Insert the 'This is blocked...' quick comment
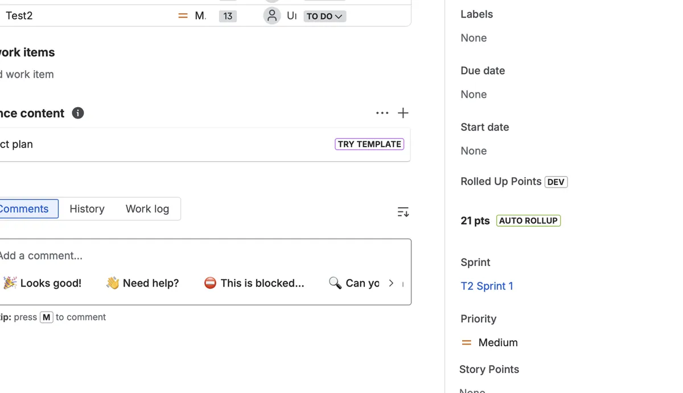Viewport: 683px width, 393px height. point(254,283)
